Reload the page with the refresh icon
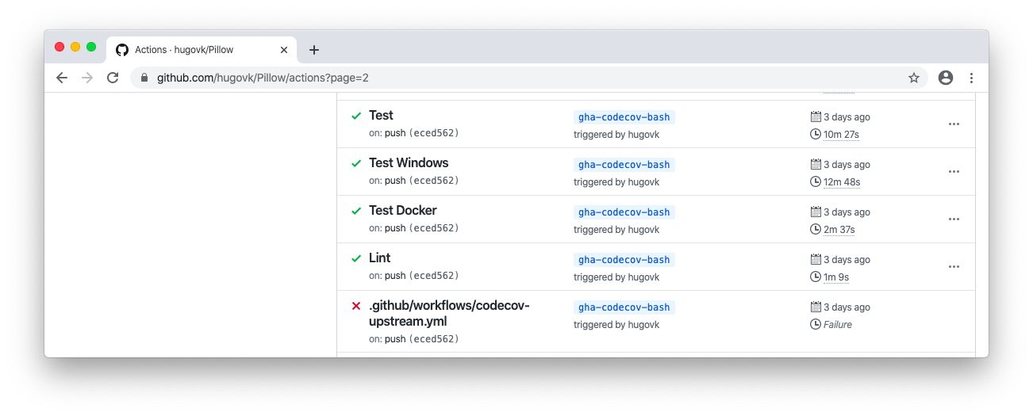This screenshot has height=416, width=1033. (113, 78)
